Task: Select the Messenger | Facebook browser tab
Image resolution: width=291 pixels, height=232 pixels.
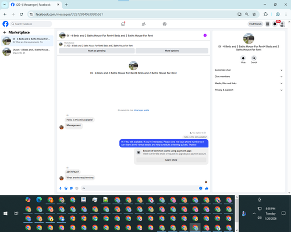Action: pyautogui.click(x=35, y=5)
